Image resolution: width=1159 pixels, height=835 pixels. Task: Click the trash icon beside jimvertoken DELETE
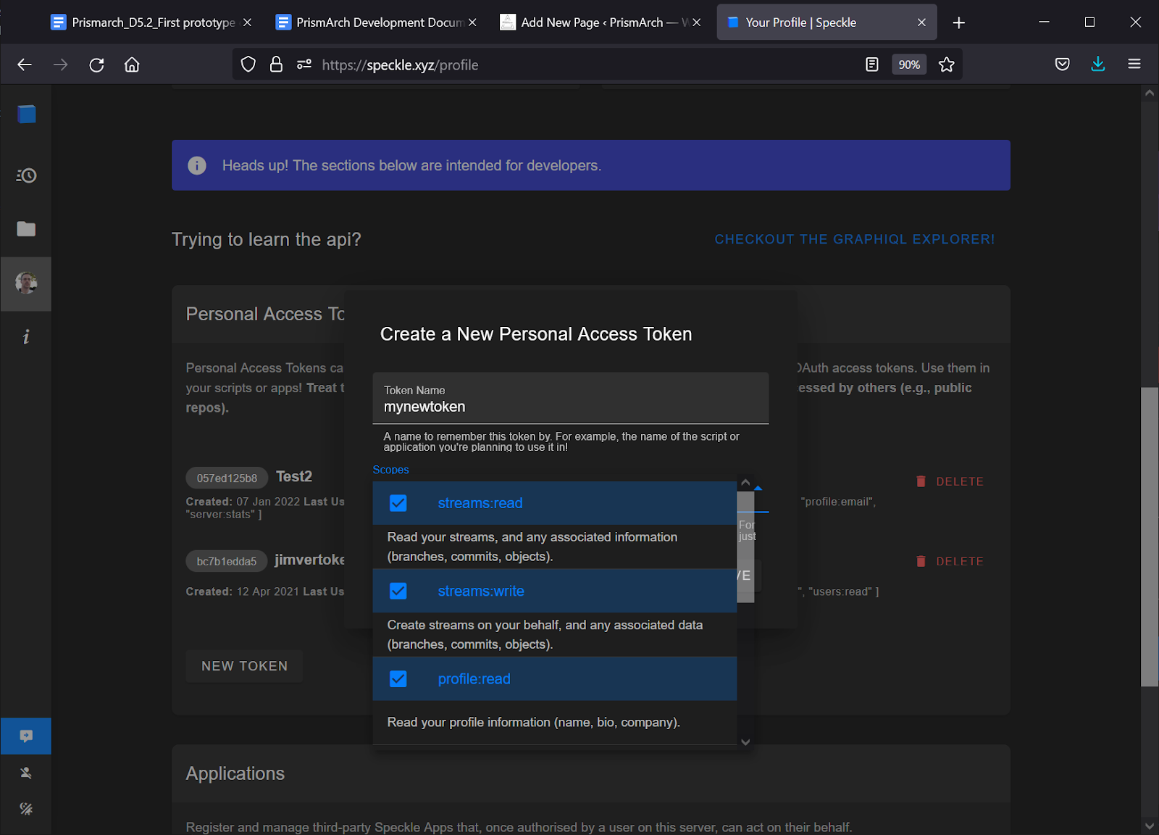click(921, 561)
